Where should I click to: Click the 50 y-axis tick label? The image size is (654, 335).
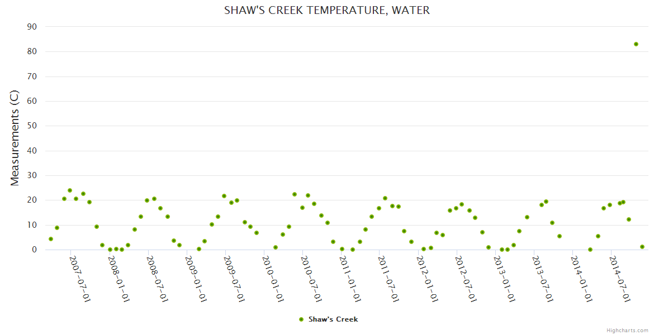click(x=32, y=126)
